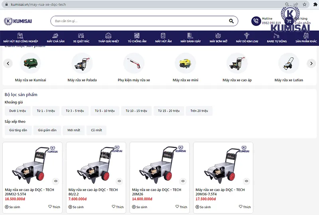The image size is (319, 215).
Task: Open product image of DQC-TECH 20M26
Action: 160,164
